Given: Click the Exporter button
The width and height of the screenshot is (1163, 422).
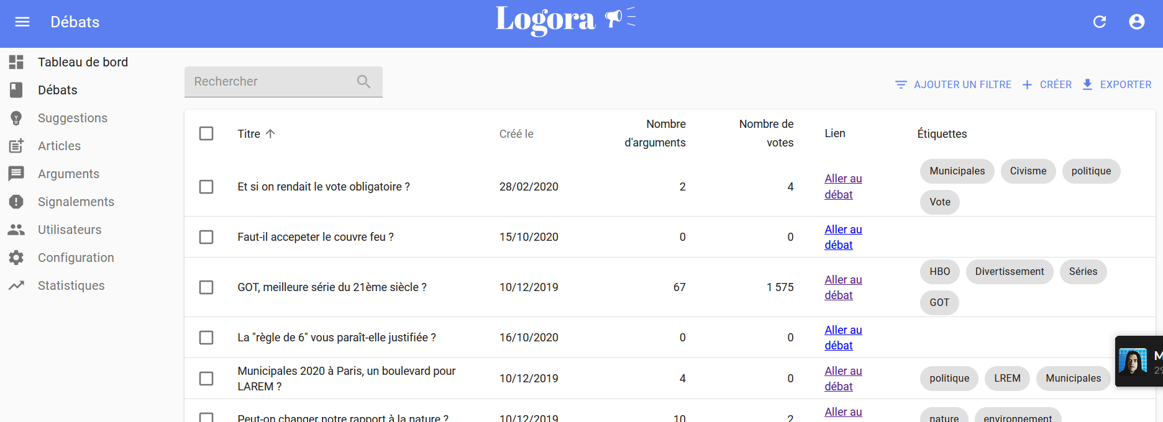Looking at the screenshot, I should pyautogui.click(x=1117, y=84).
